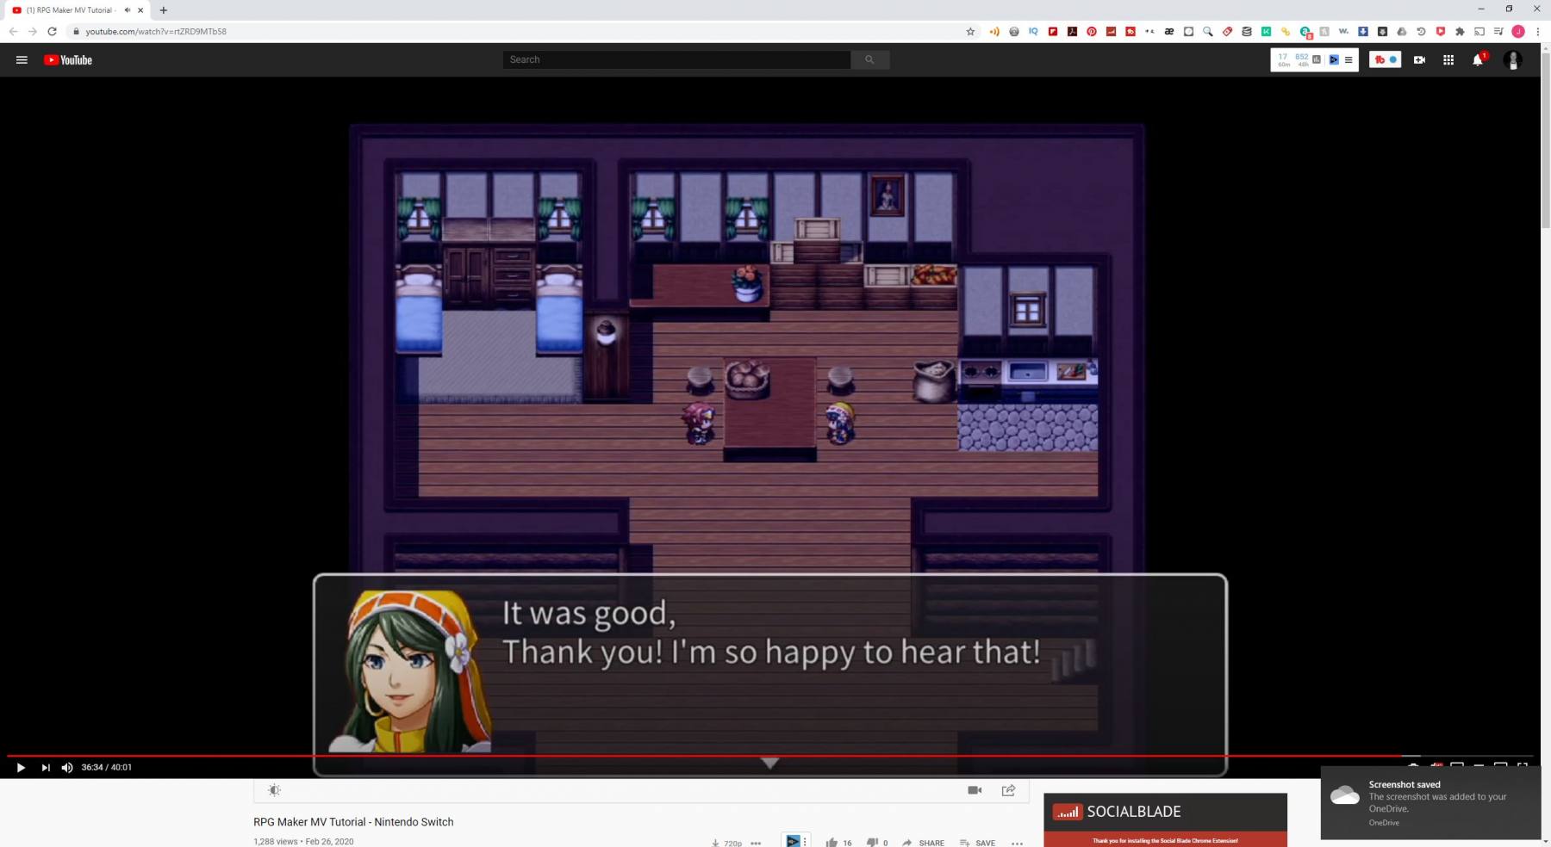Click the Pinterest extension icon
The image size is (1551, 847).
coord(1092,32)
